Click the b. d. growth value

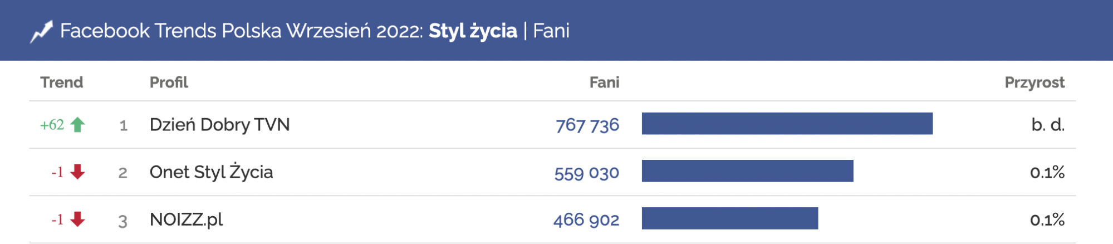[1047, 125]
